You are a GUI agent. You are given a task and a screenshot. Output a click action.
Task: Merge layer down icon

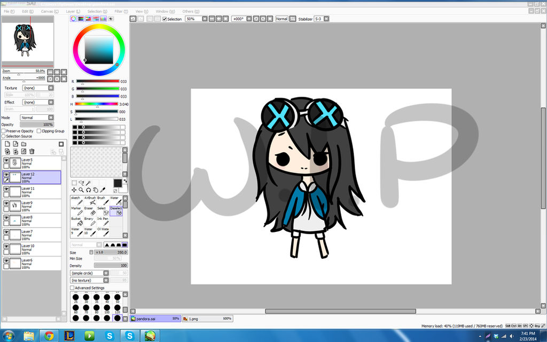pos(15,151)
